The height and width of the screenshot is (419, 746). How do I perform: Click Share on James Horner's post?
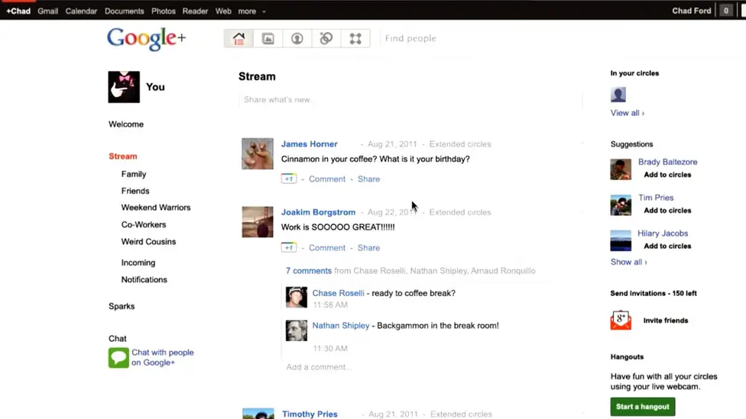point(368,179)
